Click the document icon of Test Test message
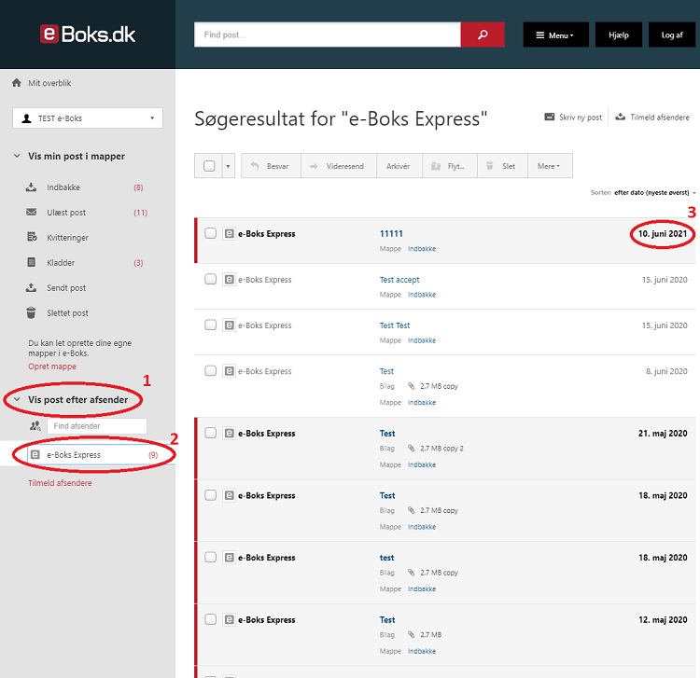Image resolution: width=700 pixels, height=678 pixels. click(x=229, y=325)
